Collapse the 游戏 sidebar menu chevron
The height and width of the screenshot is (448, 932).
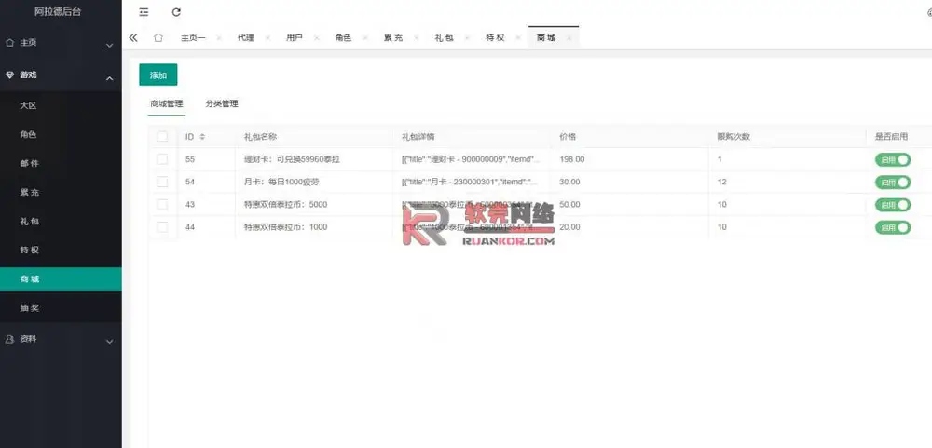point(109,77)
